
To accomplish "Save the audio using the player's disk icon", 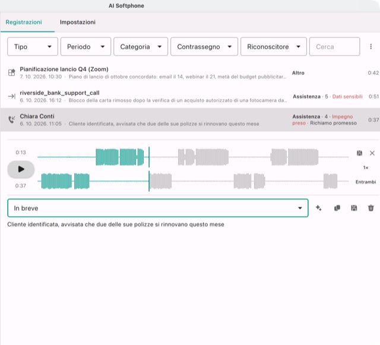I will [x=359, y=153].
